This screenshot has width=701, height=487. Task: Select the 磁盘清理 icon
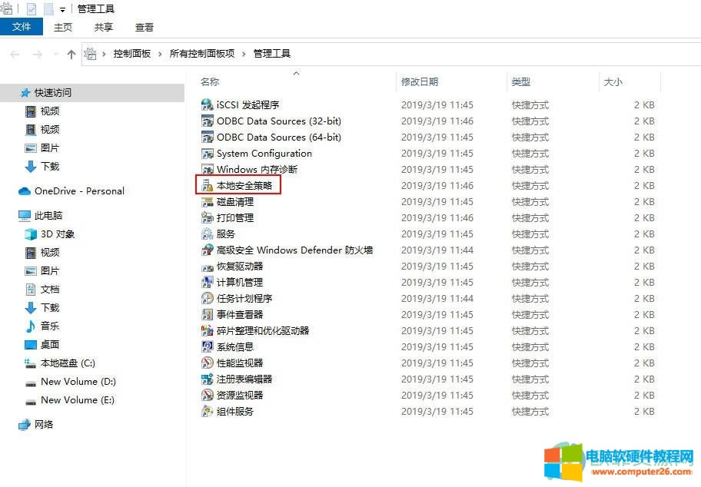tap(207, 201)
